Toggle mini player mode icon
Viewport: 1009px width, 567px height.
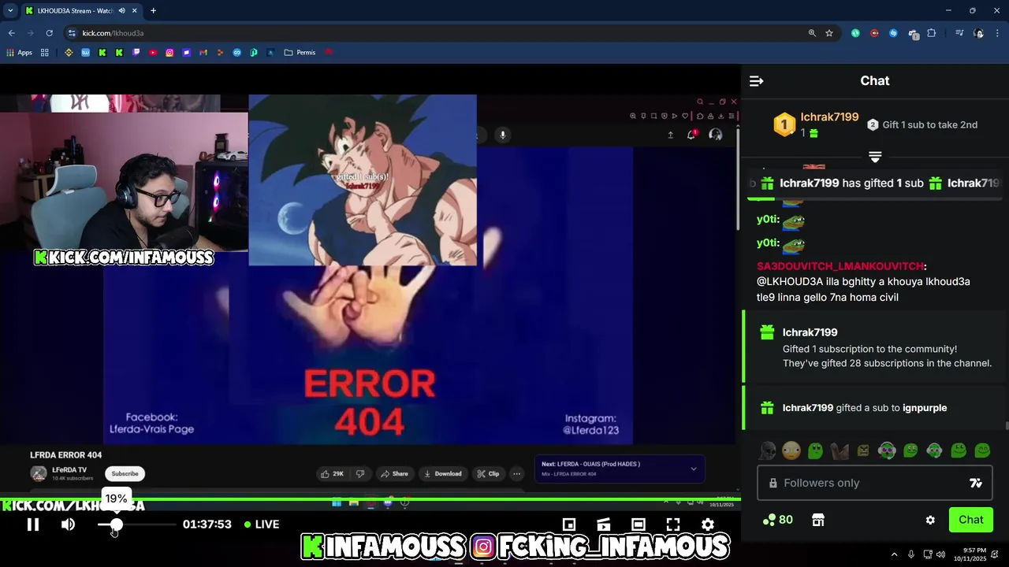(x=569, y=524)
